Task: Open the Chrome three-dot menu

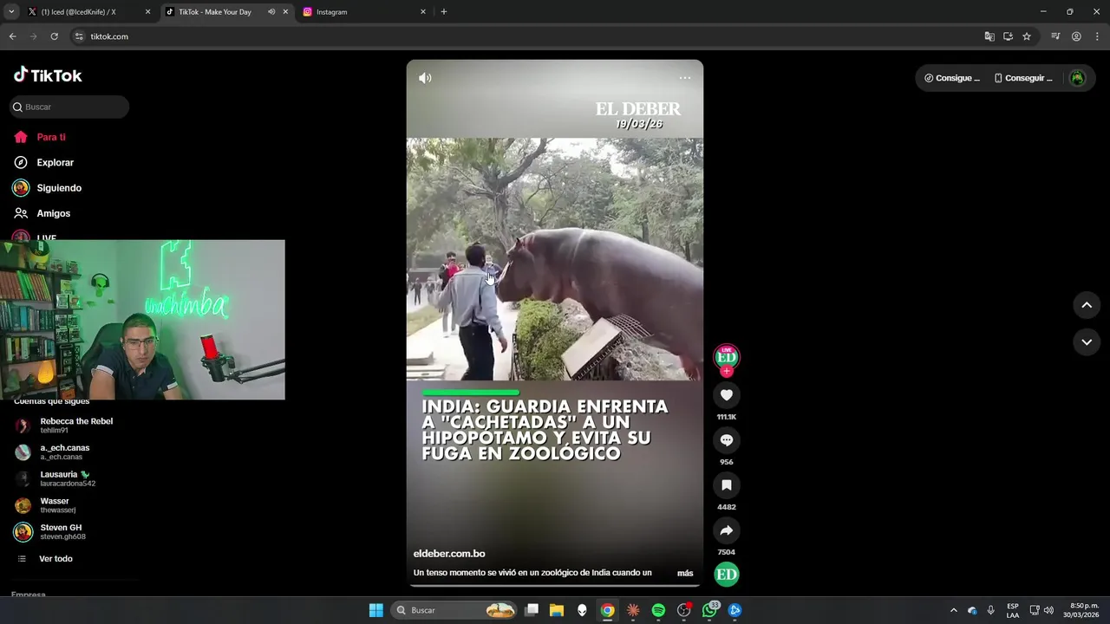Action: click(x=1098, y=36)
